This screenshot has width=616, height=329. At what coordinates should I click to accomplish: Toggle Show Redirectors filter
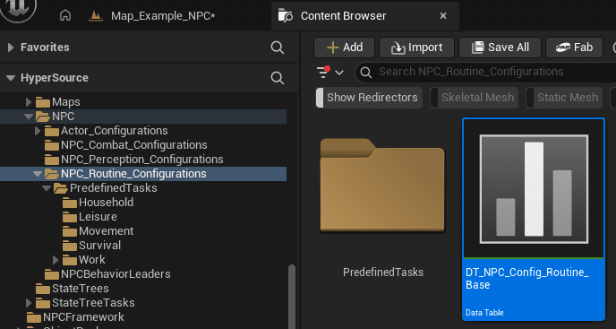click(369, 98)
